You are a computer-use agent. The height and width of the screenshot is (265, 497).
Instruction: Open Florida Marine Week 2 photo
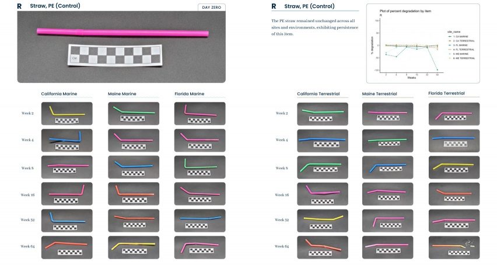(x=199, y=113)
